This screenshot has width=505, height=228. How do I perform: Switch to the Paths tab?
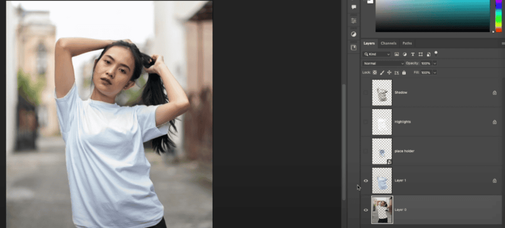407,43
